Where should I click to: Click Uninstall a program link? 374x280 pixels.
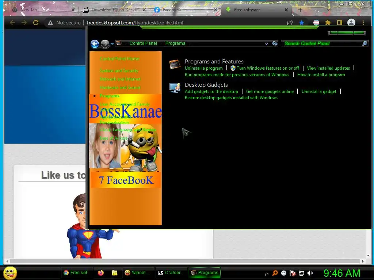click(204, 68)
